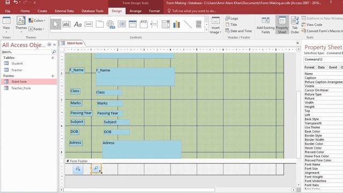Click View Code in Tools
The width and height of the screenshot is (343, 193).
312,25
